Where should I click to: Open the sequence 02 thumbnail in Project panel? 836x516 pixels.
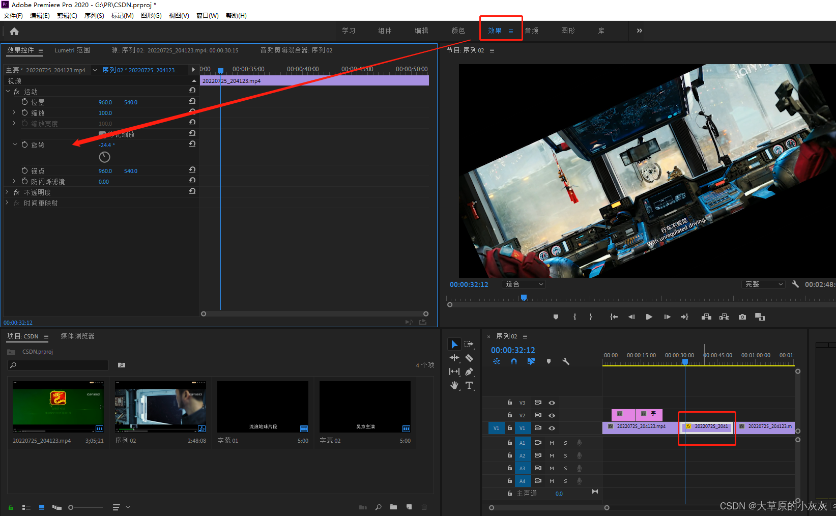(x=160, y=407)
